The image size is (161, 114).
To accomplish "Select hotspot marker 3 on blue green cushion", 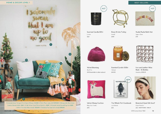I will pos(61,63).
